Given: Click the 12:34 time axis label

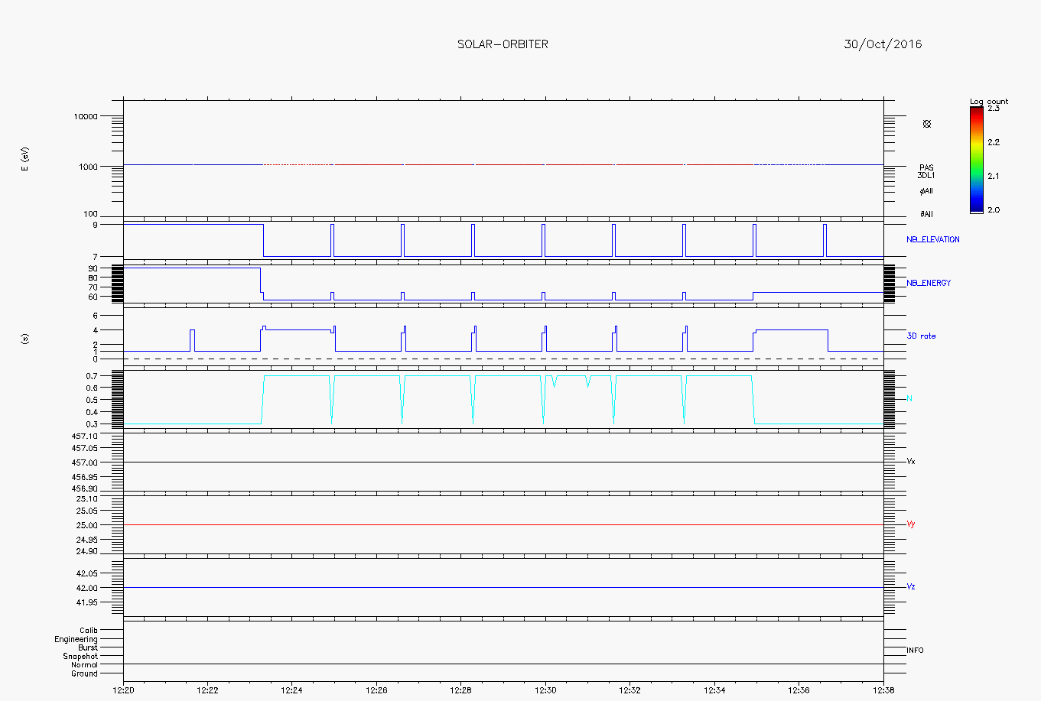Looking at the screenshot, I should click(x=714, y=690).
